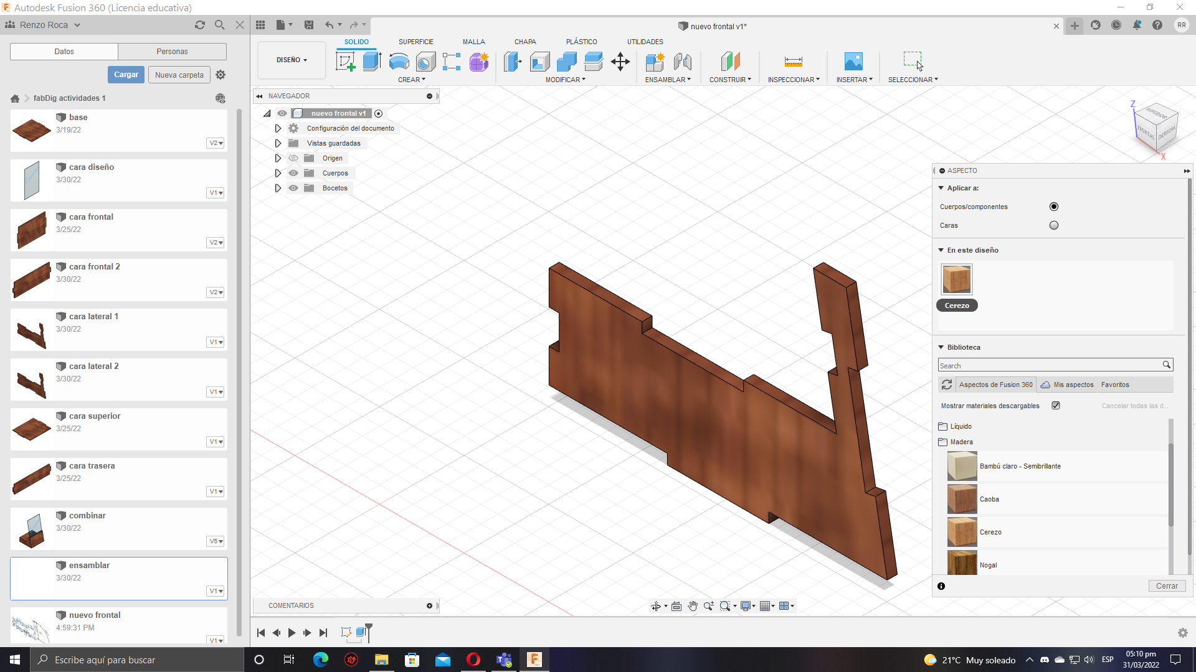Screen dimensions: 1196x672
Task: Select the Caras radio button
Action: tap(1053, 225)
